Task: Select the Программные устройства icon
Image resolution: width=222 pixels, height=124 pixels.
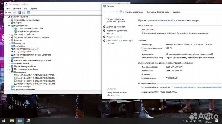Action: [12, 69]
